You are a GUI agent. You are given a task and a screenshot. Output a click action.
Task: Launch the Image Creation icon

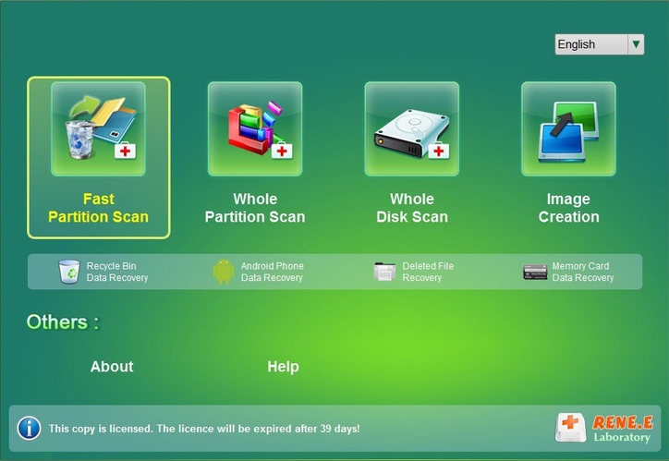coord(568,129)
